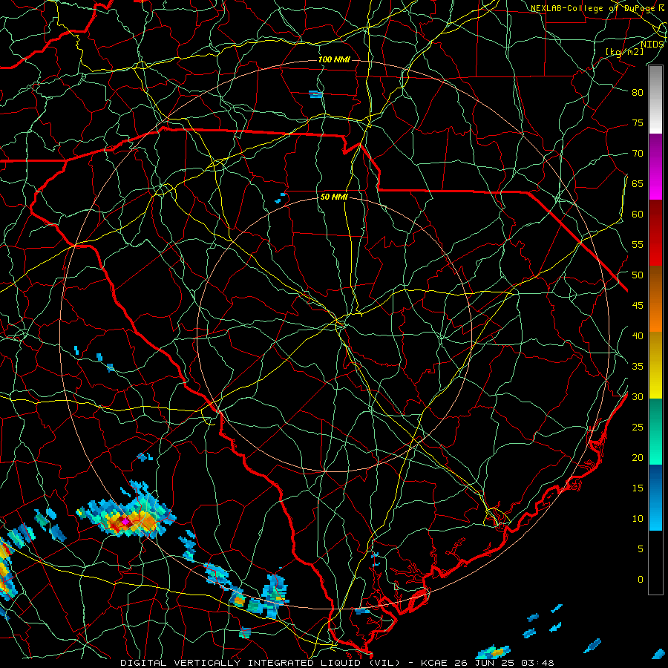Screen dimensions: 668x668
Task: Click the scale value 75
Action: click(638, 123)
